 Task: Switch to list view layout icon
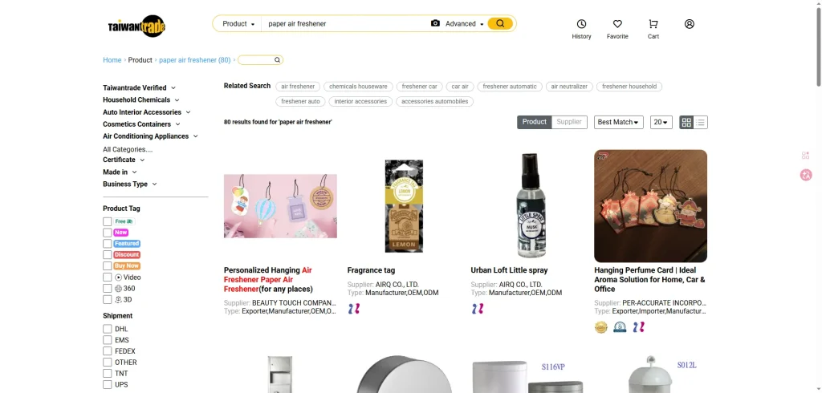[700, 123]
